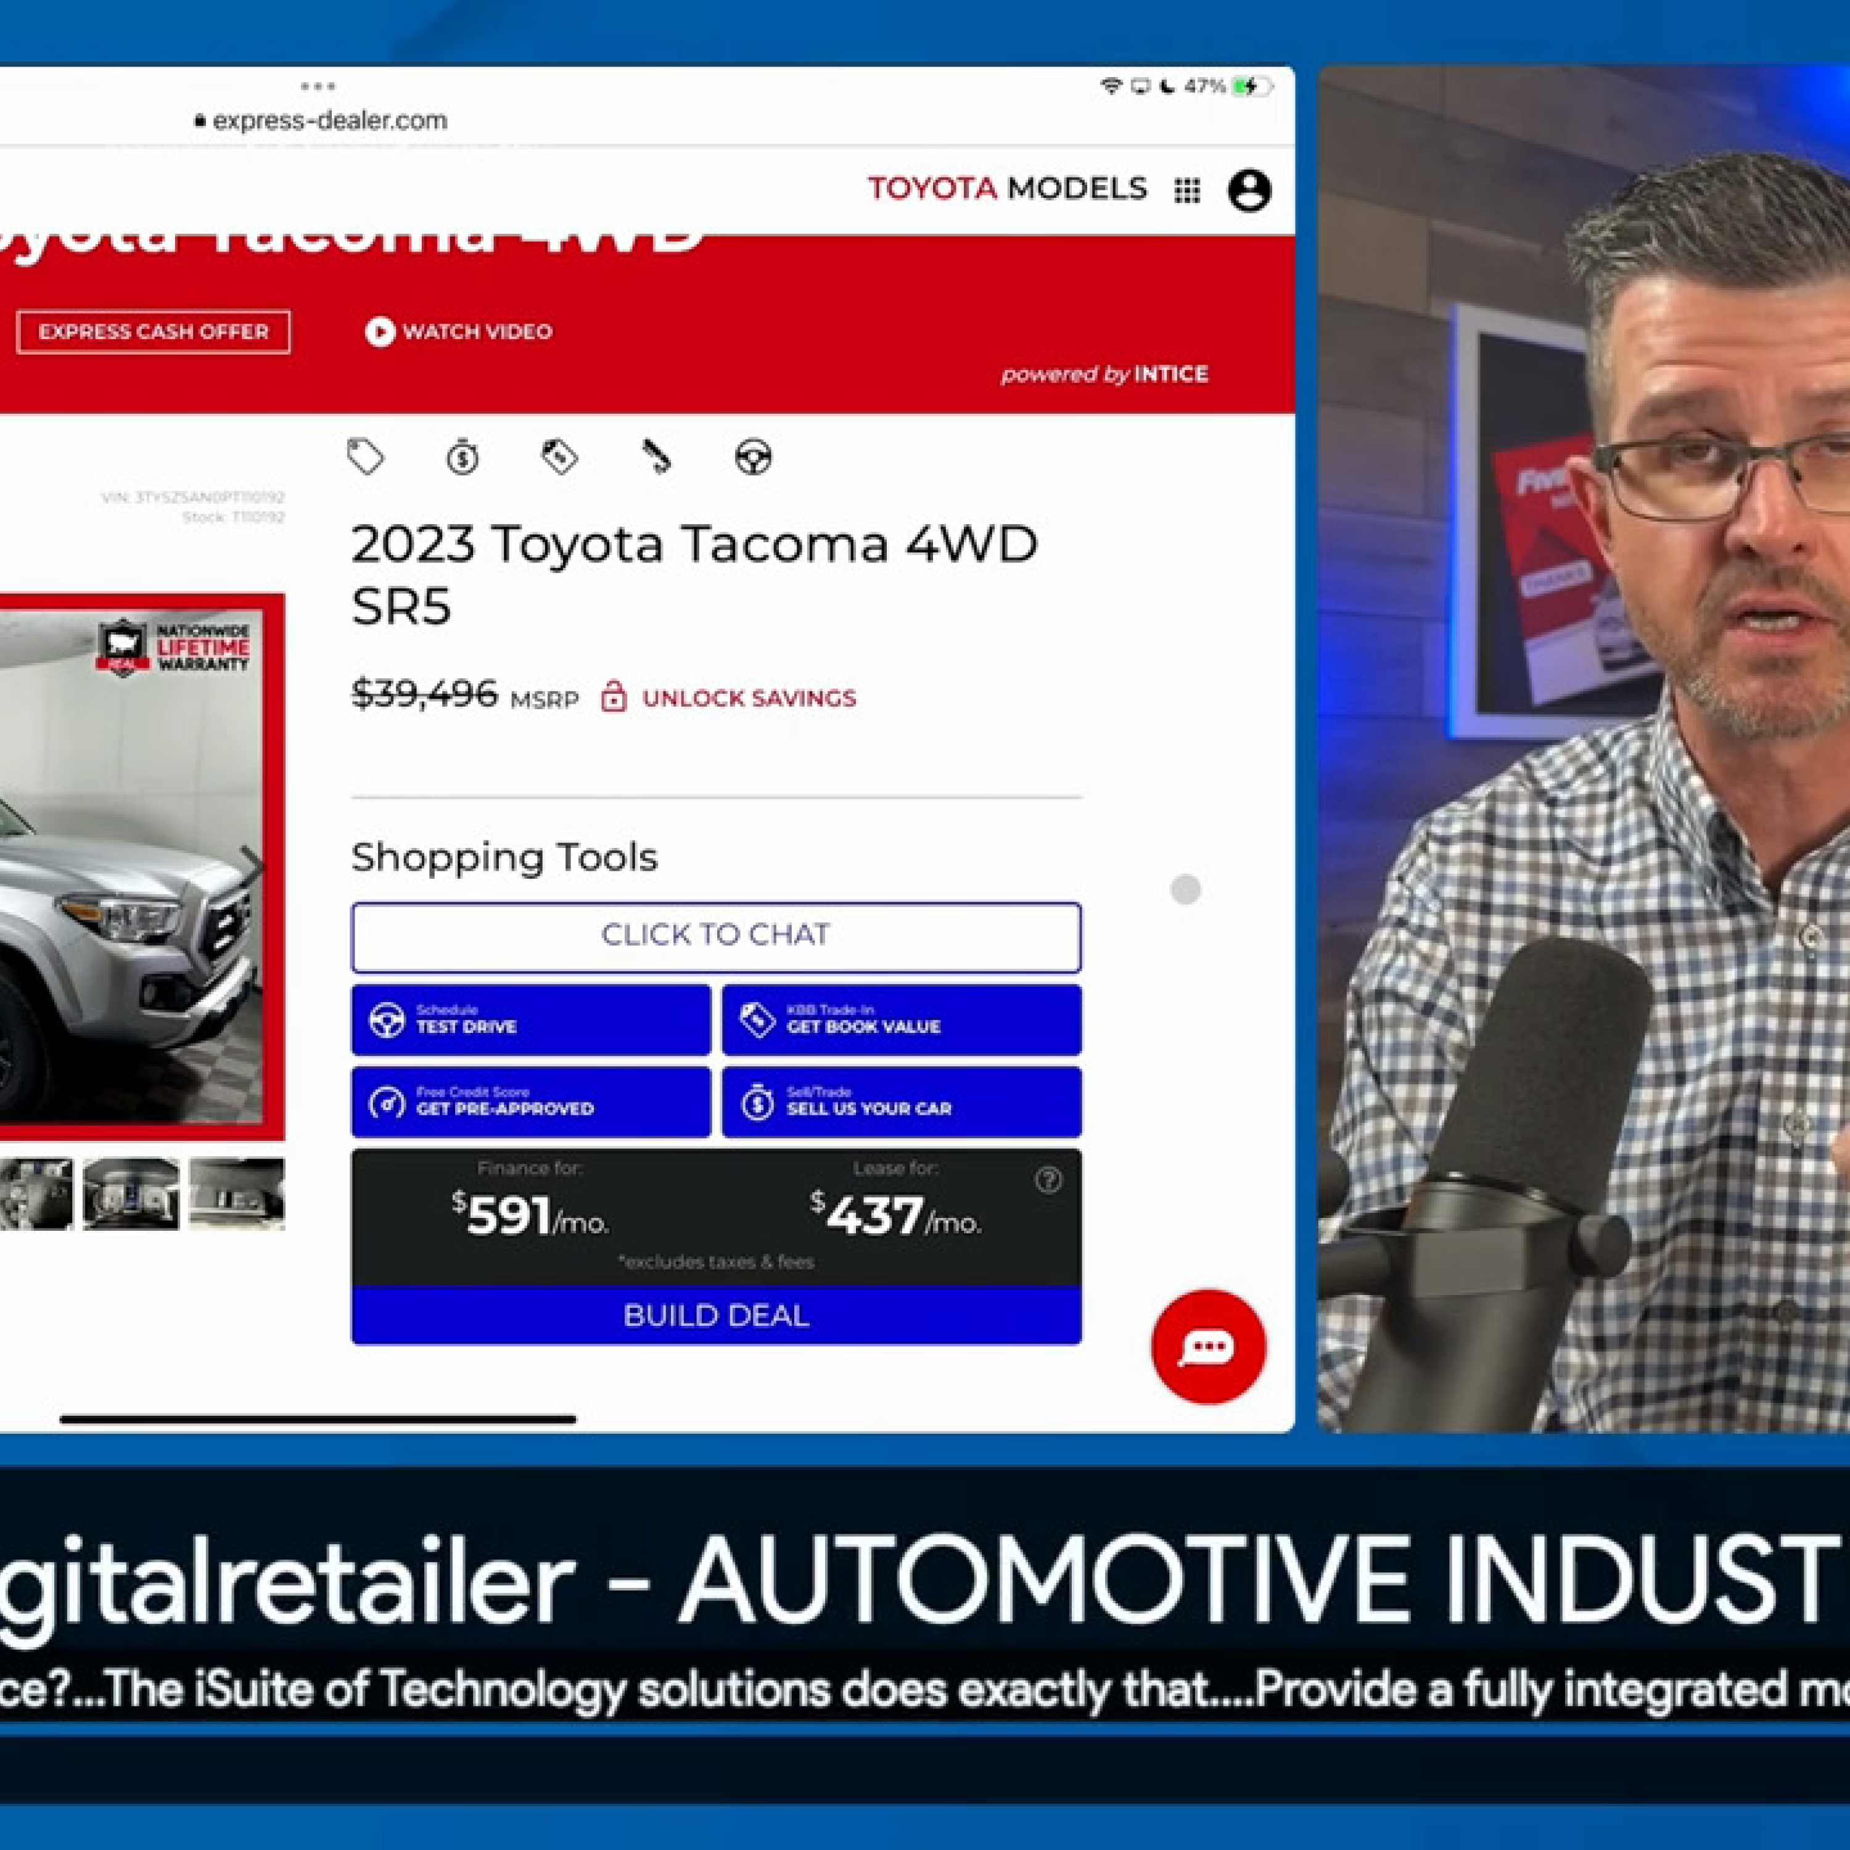Open the user account profile icon

click(x=1249, y=191)
